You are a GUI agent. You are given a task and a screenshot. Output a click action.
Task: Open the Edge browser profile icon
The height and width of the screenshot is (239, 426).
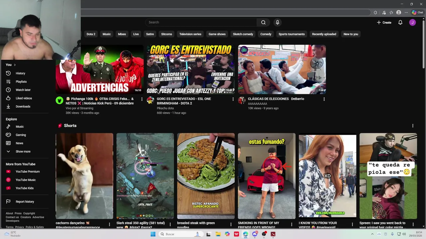pyautogui.click(x=399, y=13)
